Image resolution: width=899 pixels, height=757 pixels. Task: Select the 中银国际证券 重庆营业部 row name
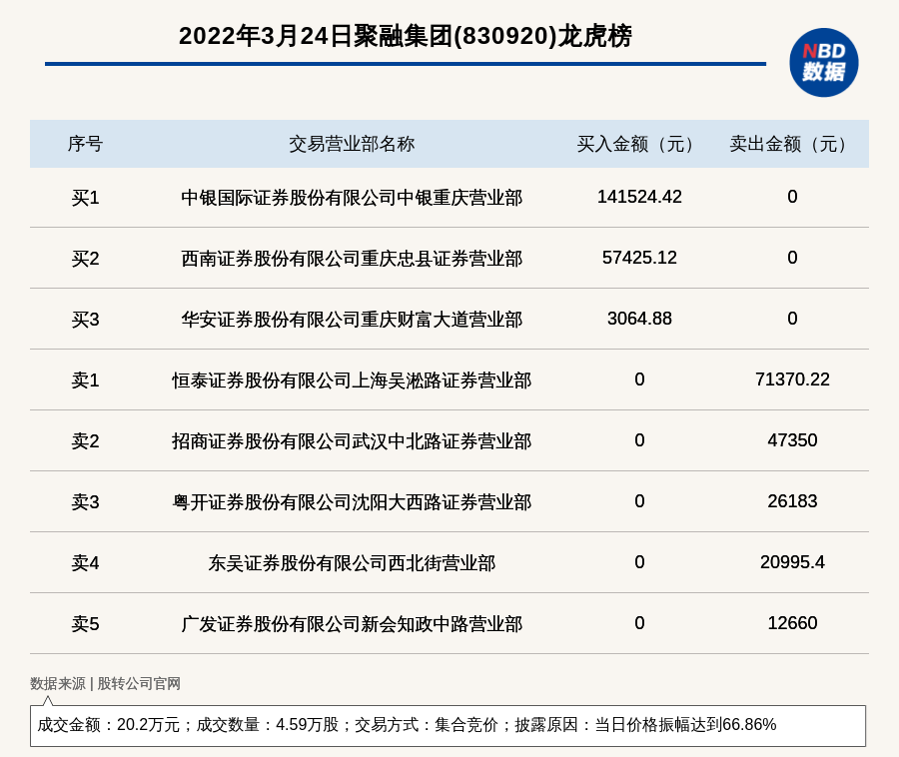tap(352, 198)
